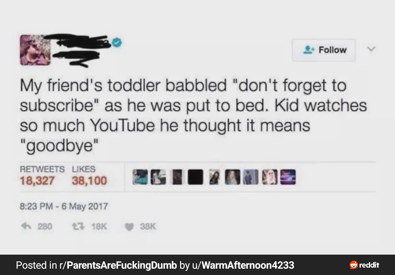Click the 8:23 PM - 6 May 2017 timestamp
The width and height of the screenshot is (395, 275).
64,207
